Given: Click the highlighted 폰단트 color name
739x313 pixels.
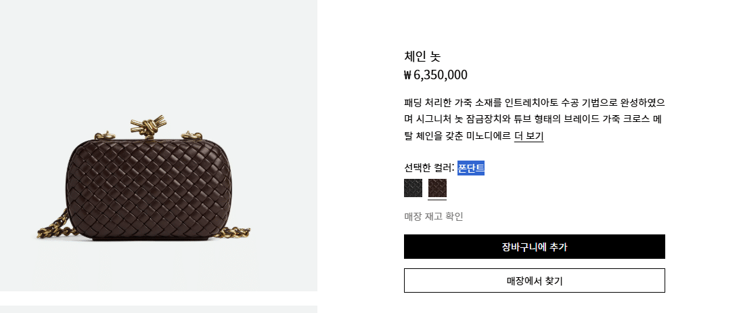Looking at the screenshot, I should point(471,168).
